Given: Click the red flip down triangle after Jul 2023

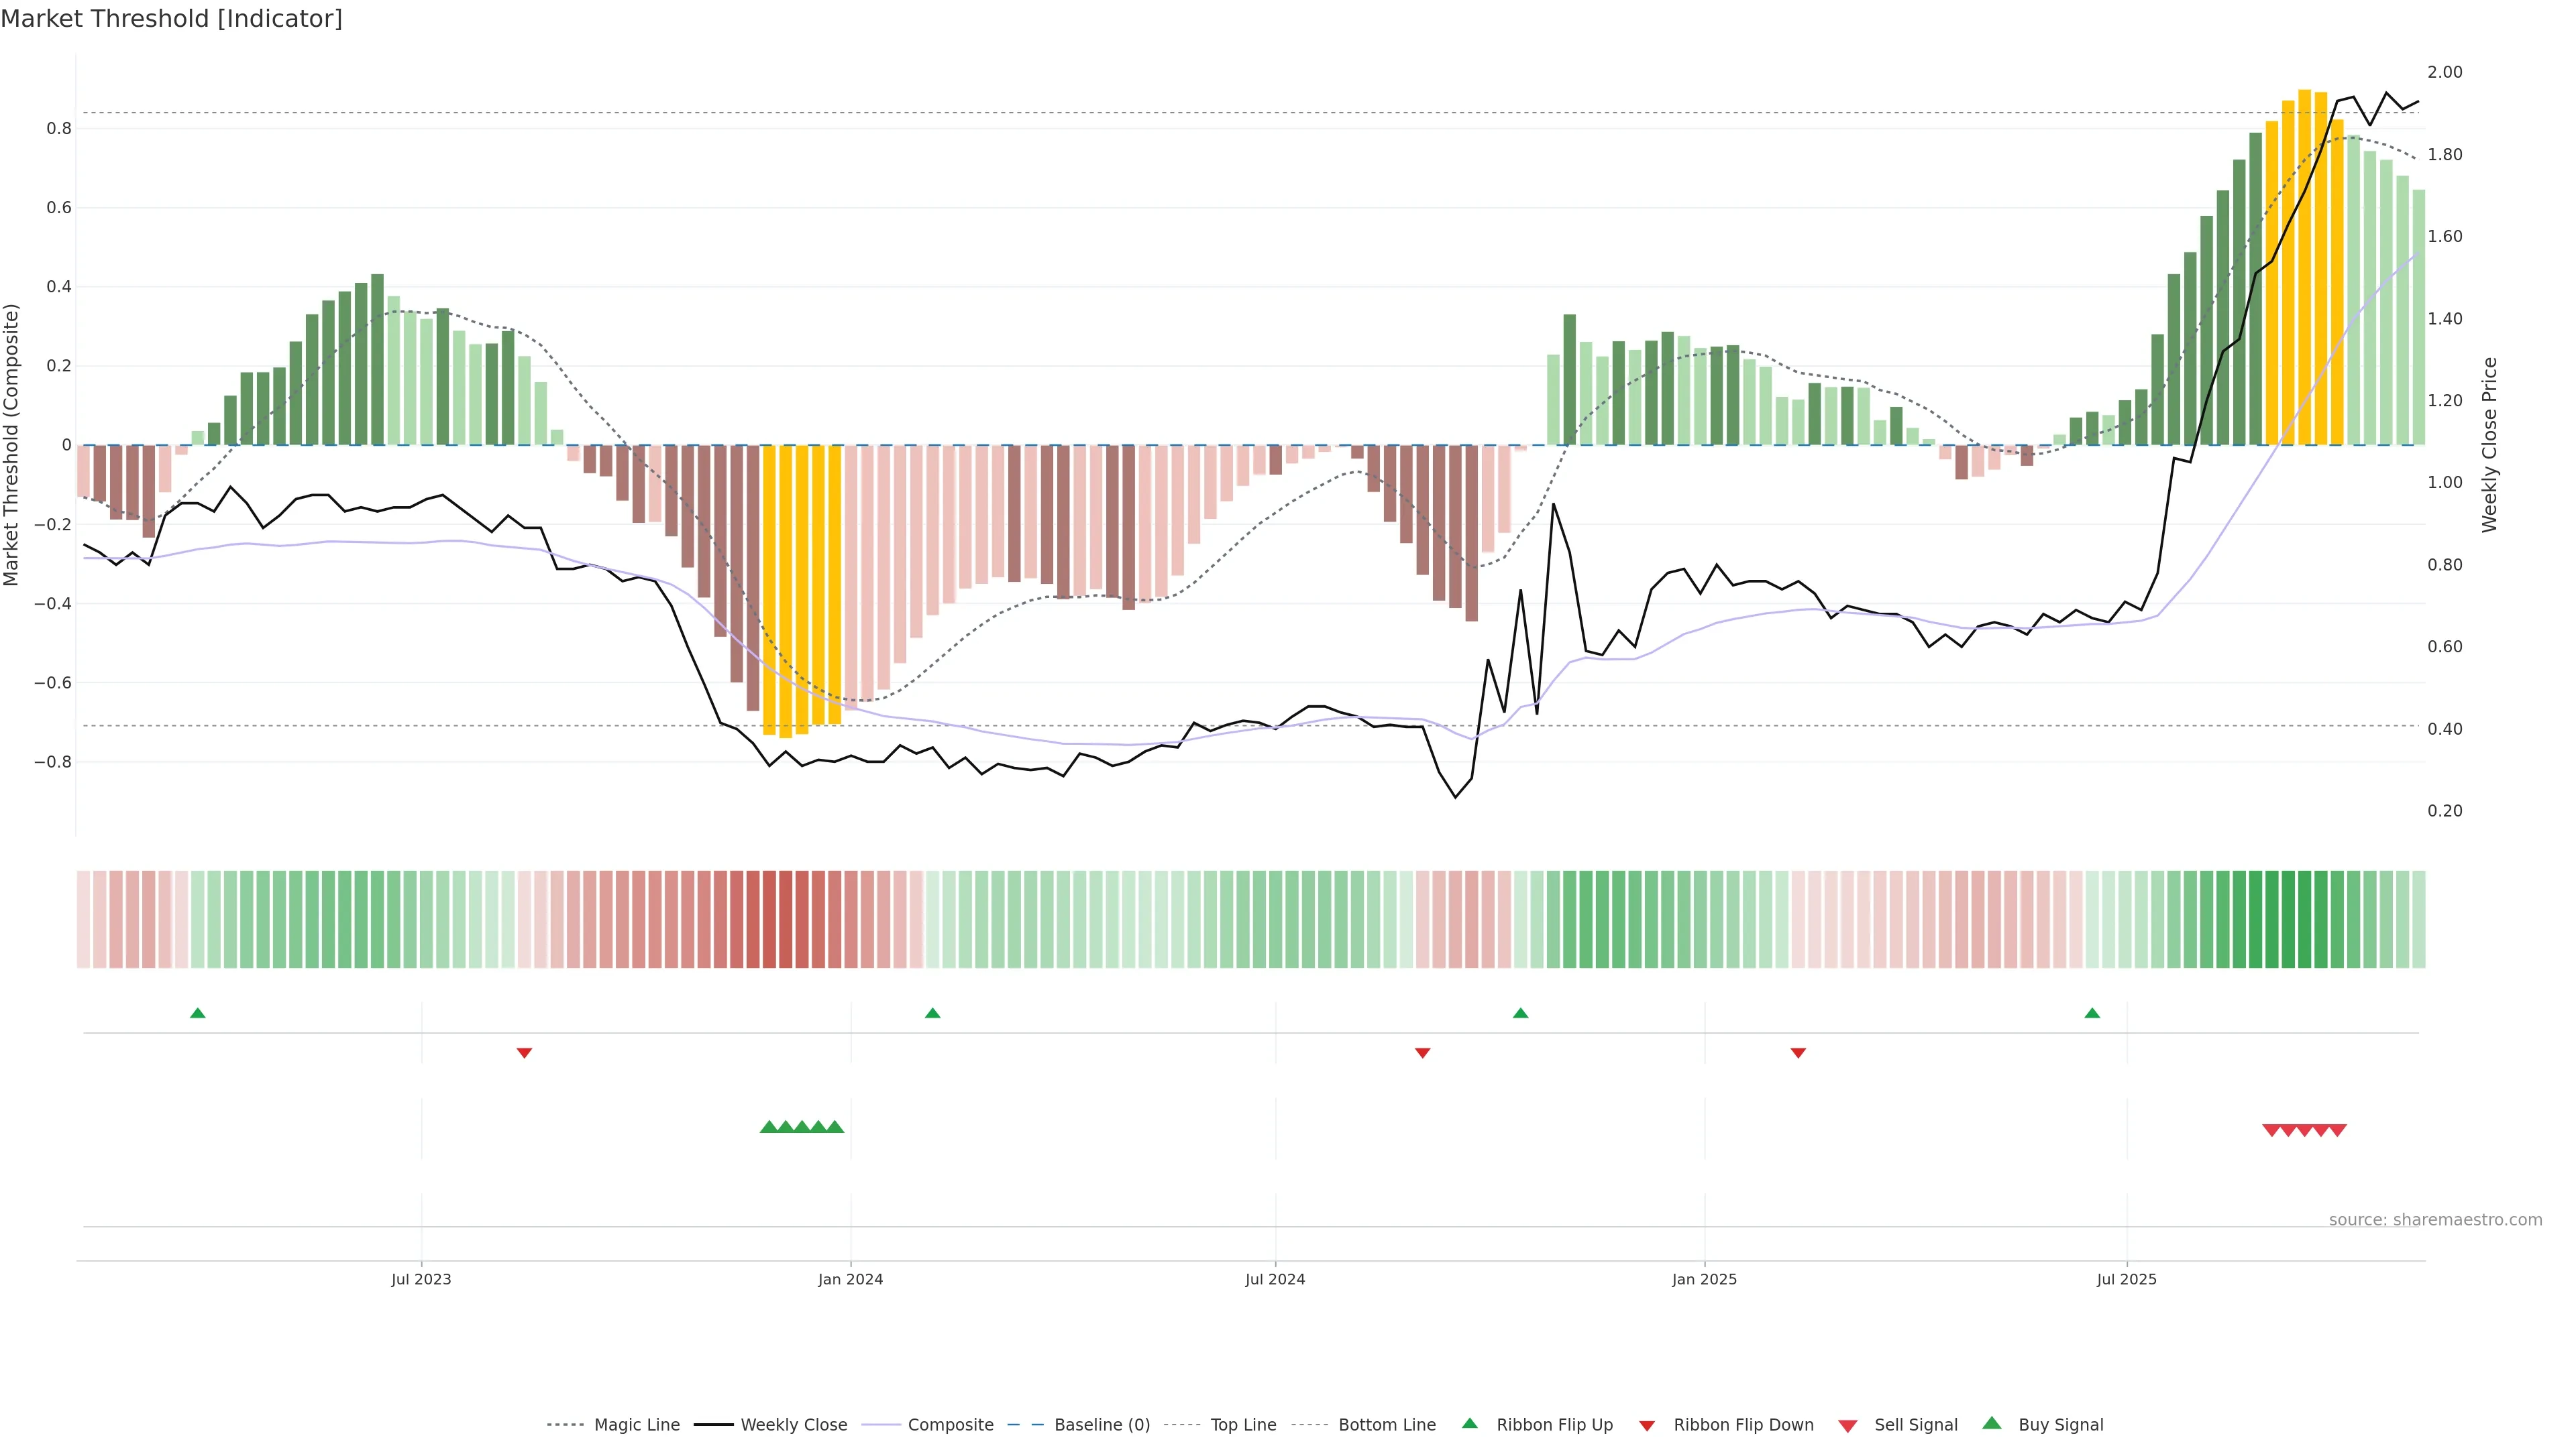Looking at the screenshot, I should point(524,1052).
